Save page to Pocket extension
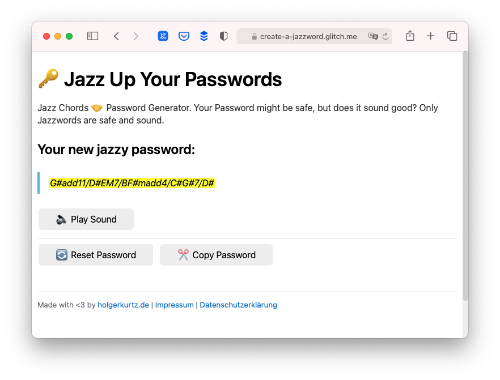The height and width of the screenshot is (380, 500). click(x=184, y=36)
